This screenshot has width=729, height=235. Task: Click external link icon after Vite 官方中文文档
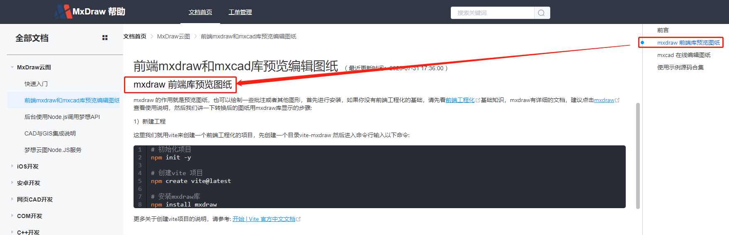pyautogui.click(x=299, y=219)
